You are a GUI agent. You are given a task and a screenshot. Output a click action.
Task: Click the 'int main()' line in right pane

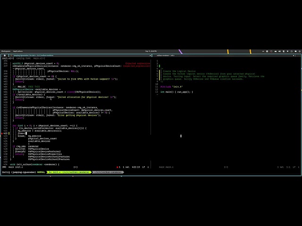pos(176,92)
